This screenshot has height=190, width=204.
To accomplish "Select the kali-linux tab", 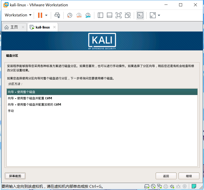I will pyautogui.click(x=43, y=27).
